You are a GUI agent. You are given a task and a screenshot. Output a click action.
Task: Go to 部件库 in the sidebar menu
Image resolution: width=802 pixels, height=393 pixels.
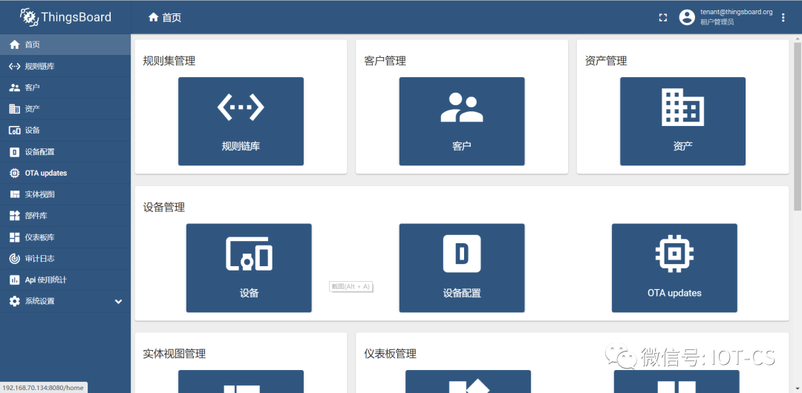[65, 216]
